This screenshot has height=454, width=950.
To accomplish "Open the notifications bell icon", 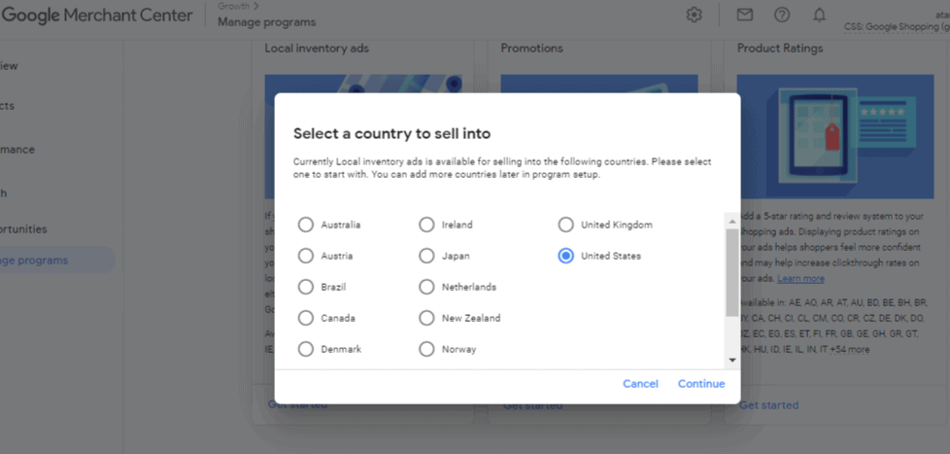I will pyautogui.click(x=819, y=16).
